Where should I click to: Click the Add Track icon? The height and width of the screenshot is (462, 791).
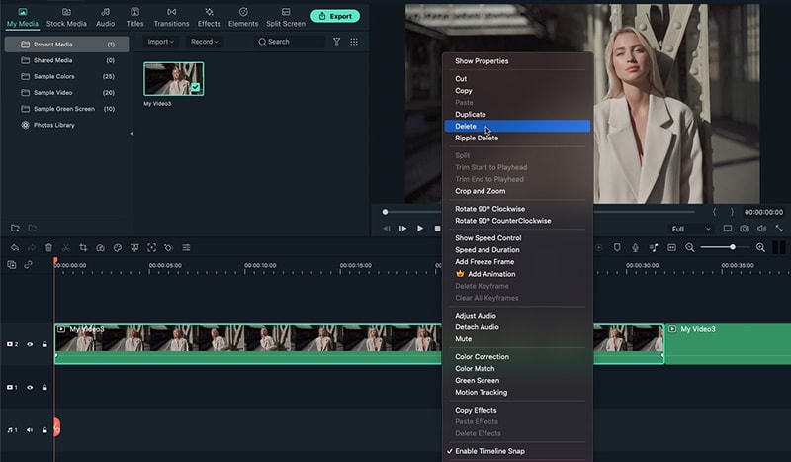click(12, 264)
